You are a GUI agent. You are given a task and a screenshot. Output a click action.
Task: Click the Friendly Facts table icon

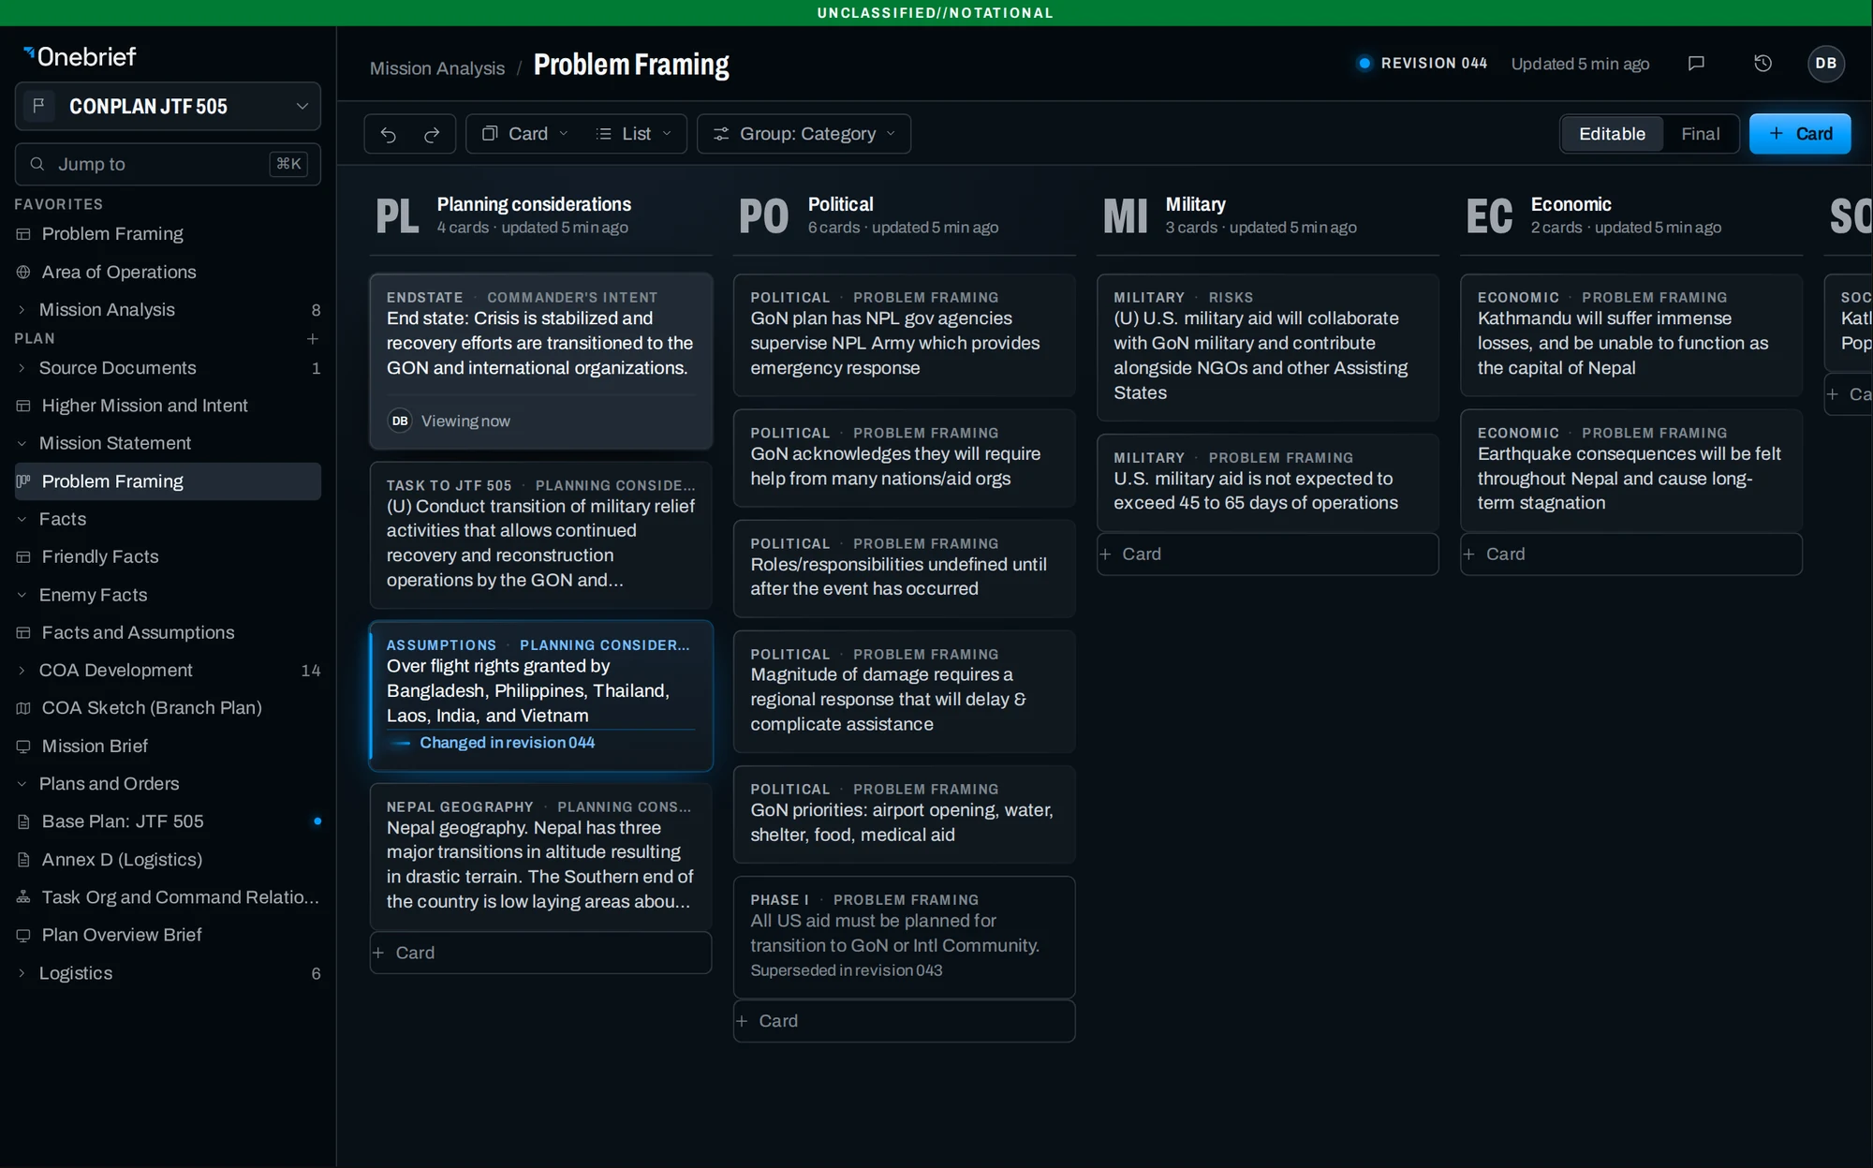[x=23, y=556]
